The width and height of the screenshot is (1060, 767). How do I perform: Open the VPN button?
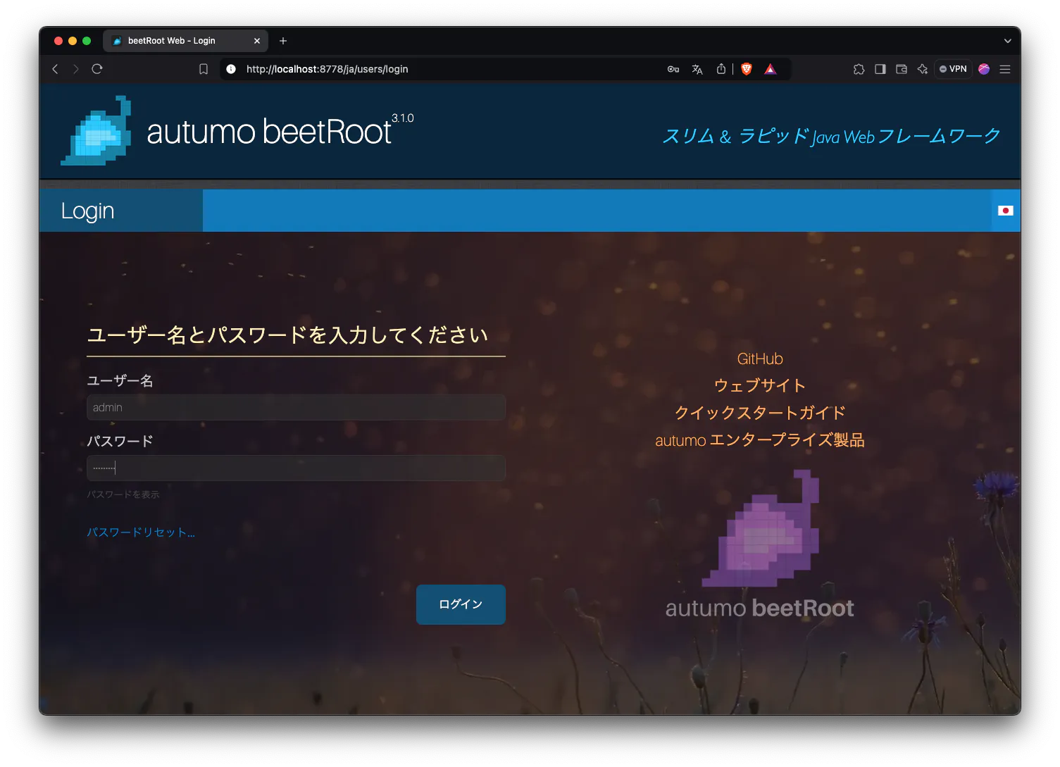pyautogui.click(x=953, y=69)
